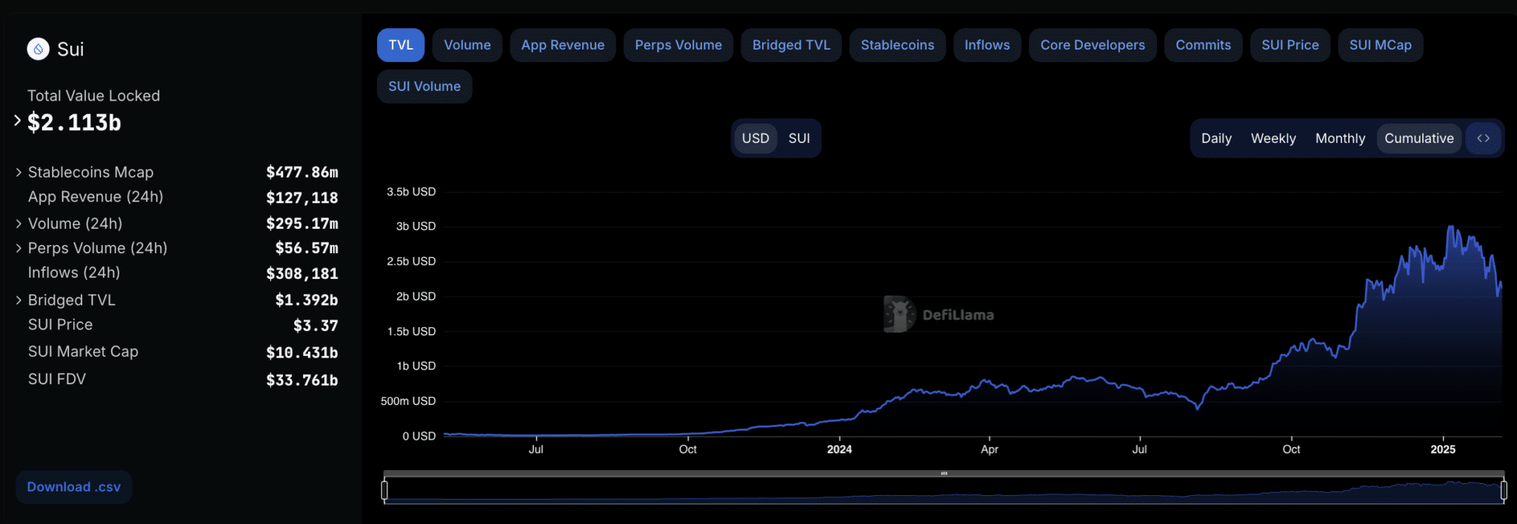
Task: Expand the Stablecoins Mcap row
Action: (x=19, y=172)
